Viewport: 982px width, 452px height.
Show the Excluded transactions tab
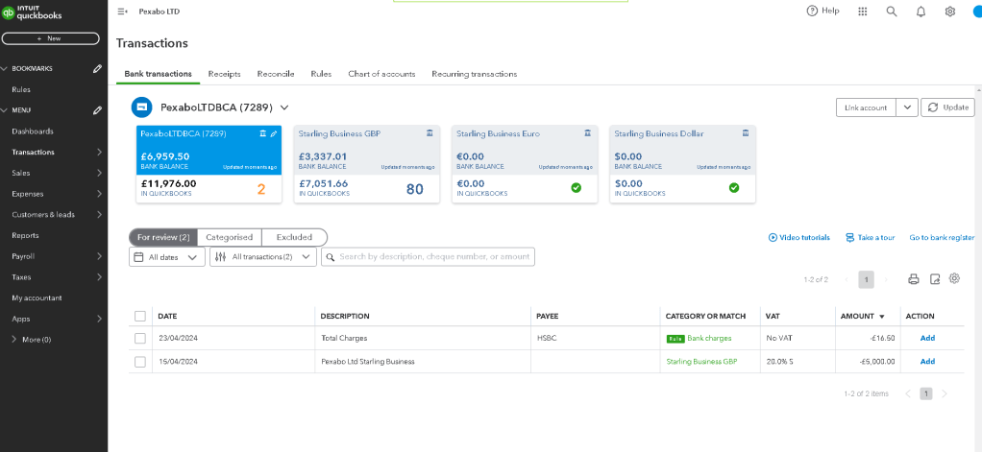coord(294,238)
